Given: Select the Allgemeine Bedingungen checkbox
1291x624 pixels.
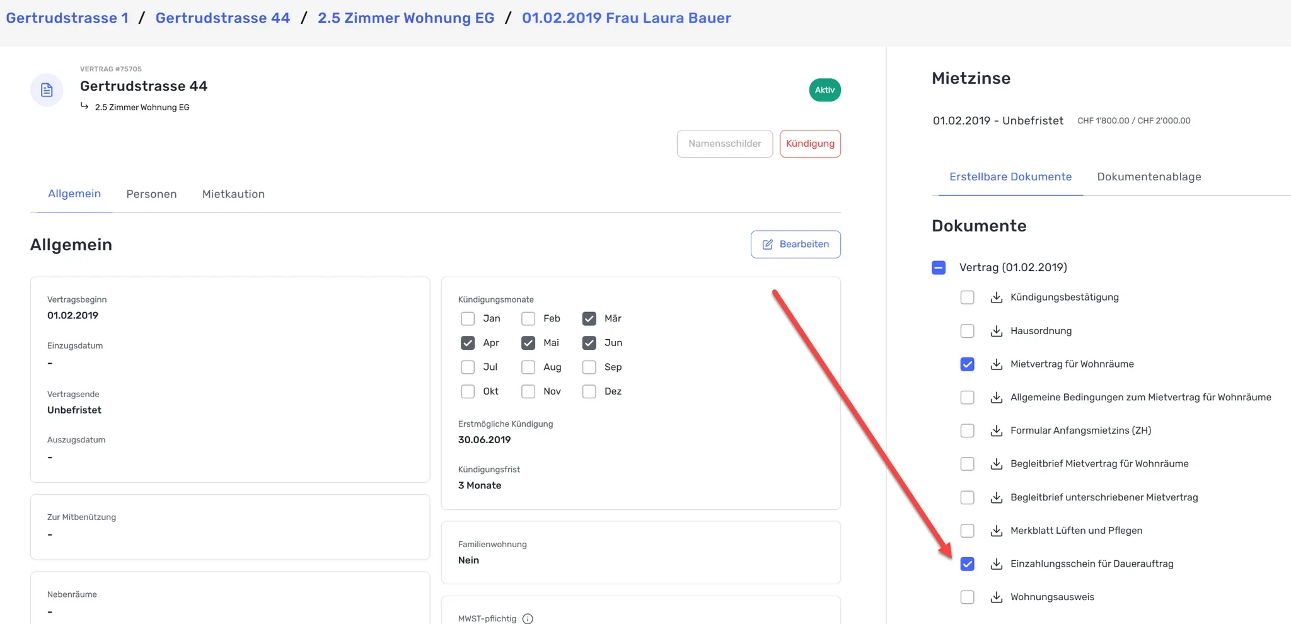Looking at the screenshot, I should [967, 398].
